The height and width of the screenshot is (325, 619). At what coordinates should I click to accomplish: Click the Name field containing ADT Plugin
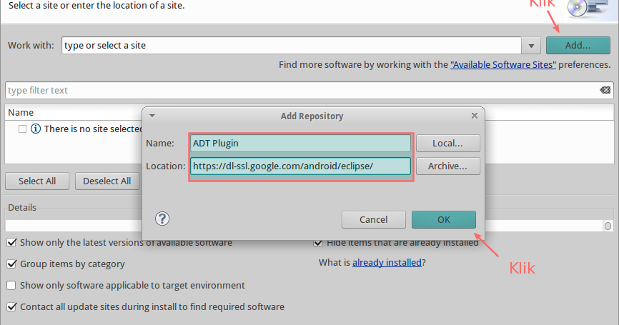point(300,143)
